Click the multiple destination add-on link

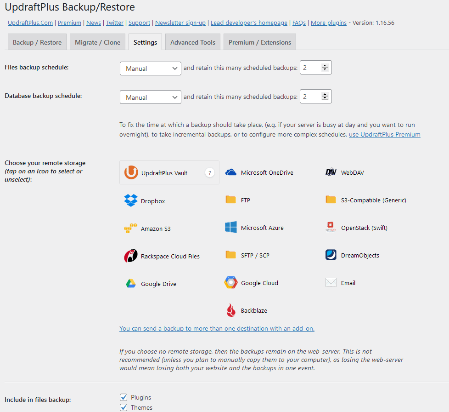217,328
